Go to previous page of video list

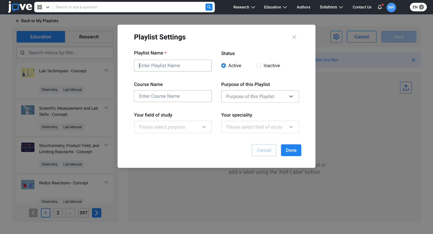(x=33, y=213)
